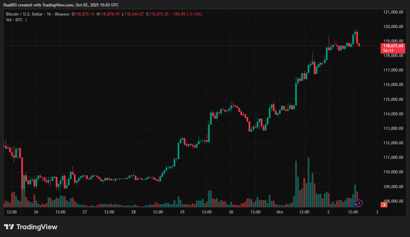Click the 108,000.00 price scale label
This screenshot has height=237, width=410.
pos(392,201)
